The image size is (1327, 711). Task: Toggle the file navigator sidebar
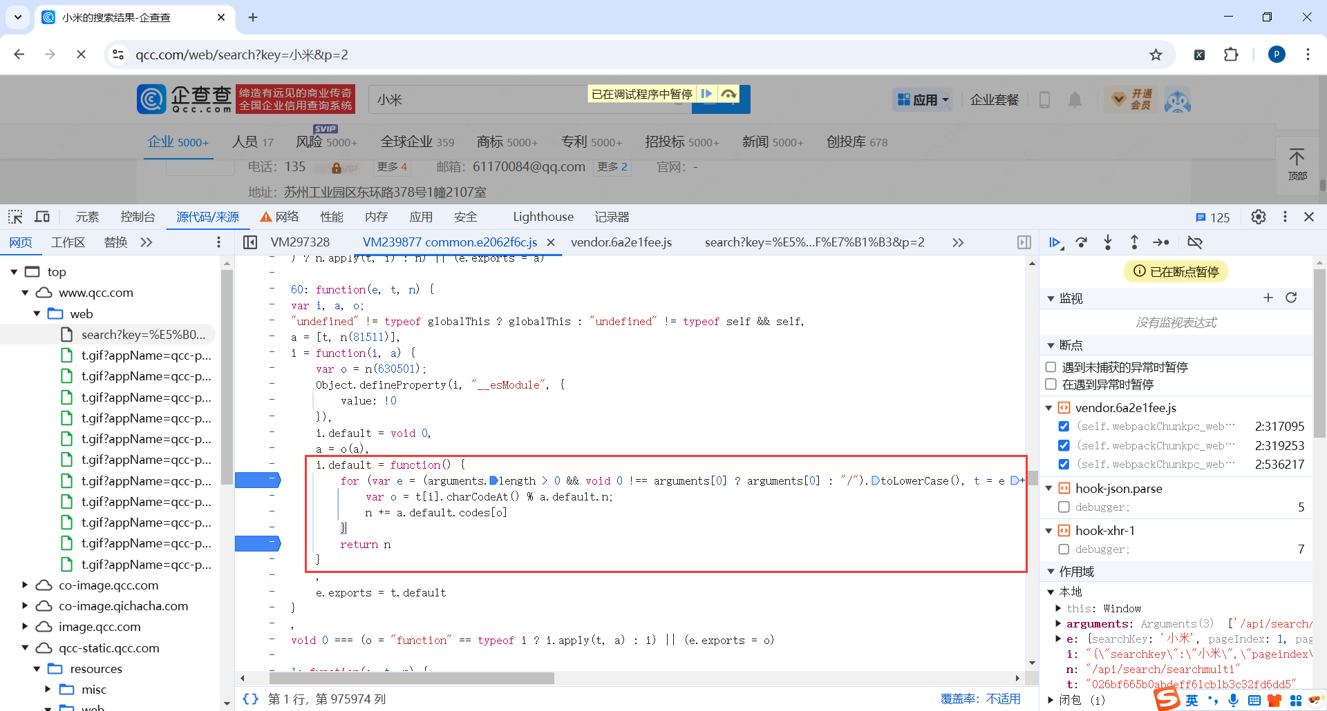coord(250,242)
